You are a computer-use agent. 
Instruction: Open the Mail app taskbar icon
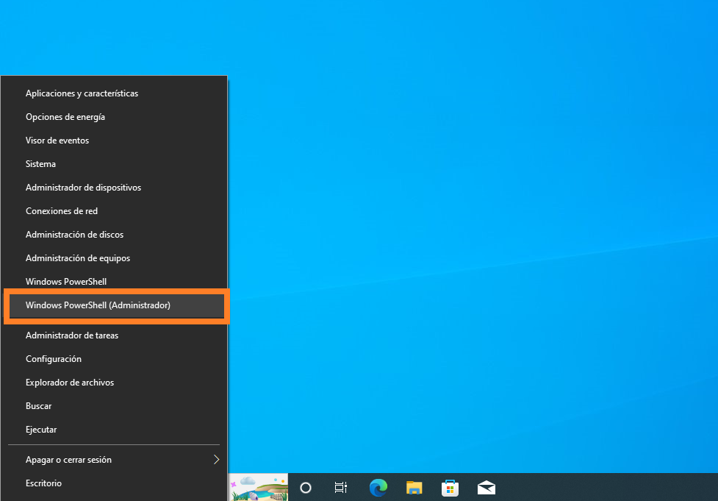tap(486, 487)
